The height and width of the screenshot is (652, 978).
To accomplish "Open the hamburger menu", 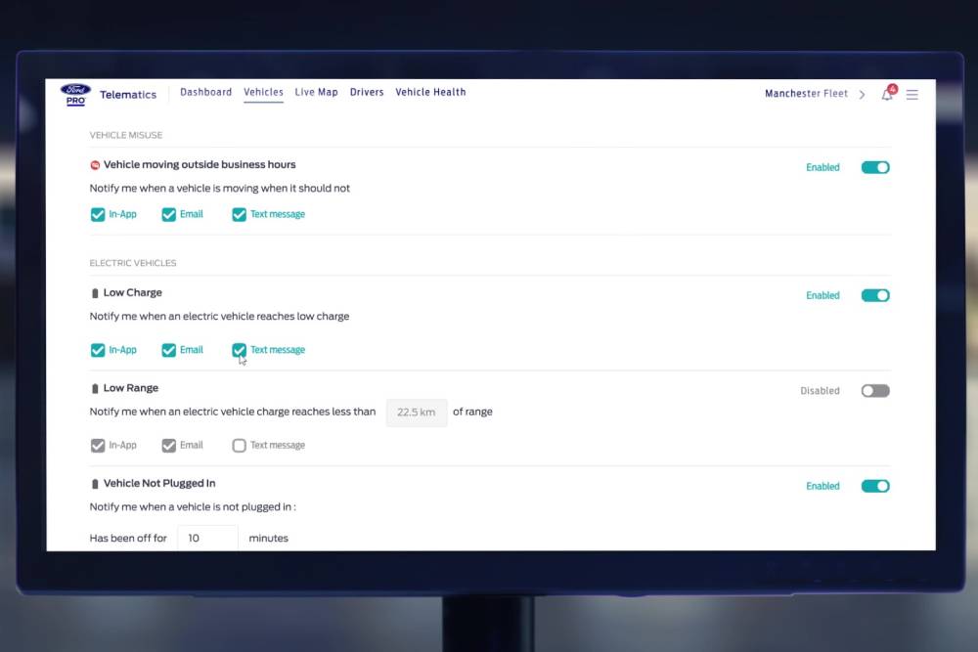I will pyautogui.click(x=911, y=95).
